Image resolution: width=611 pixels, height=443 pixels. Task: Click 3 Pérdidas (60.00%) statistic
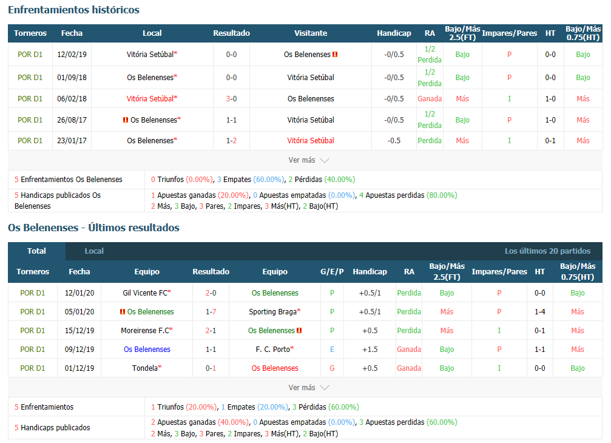[325, 407]
